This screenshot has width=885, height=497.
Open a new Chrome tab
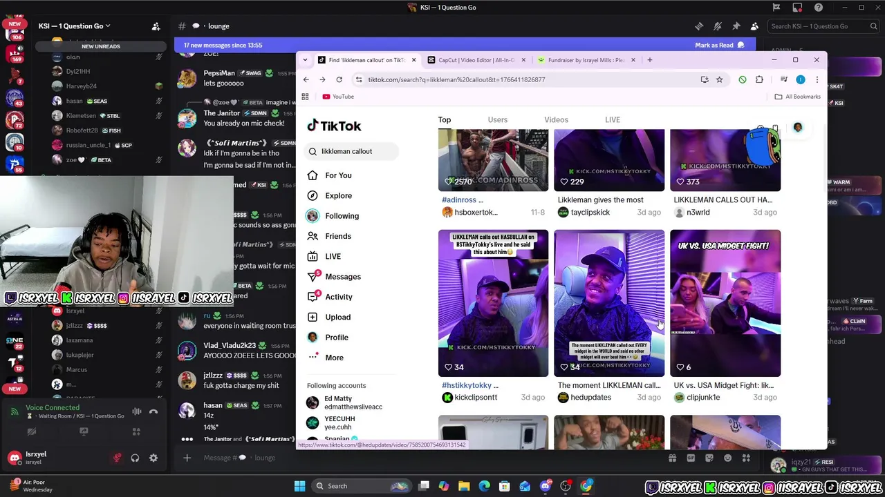(x=649, y=60)
